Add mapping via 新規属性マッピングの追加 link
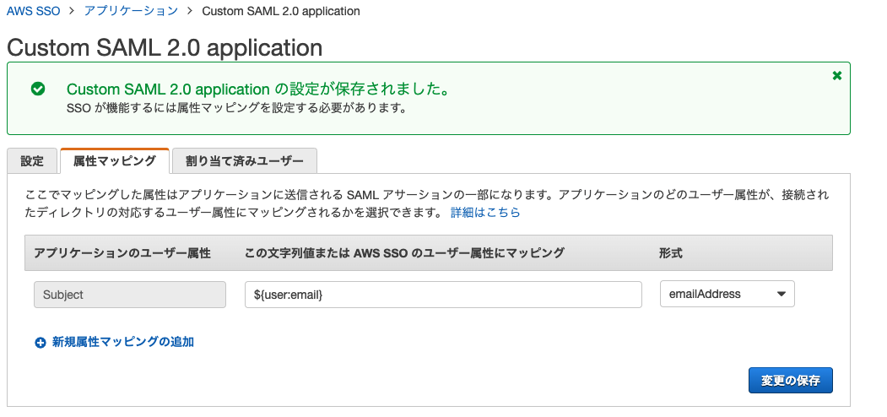 point(122,342)
